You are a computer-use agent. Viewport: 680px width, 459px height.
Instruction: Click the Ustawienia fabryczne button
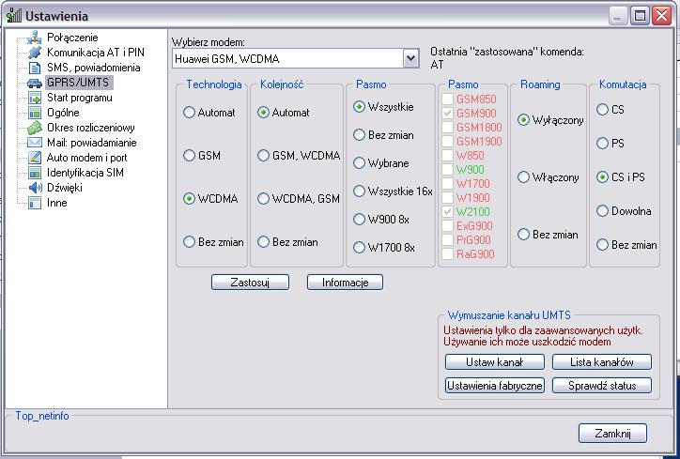tap(494, 386)
